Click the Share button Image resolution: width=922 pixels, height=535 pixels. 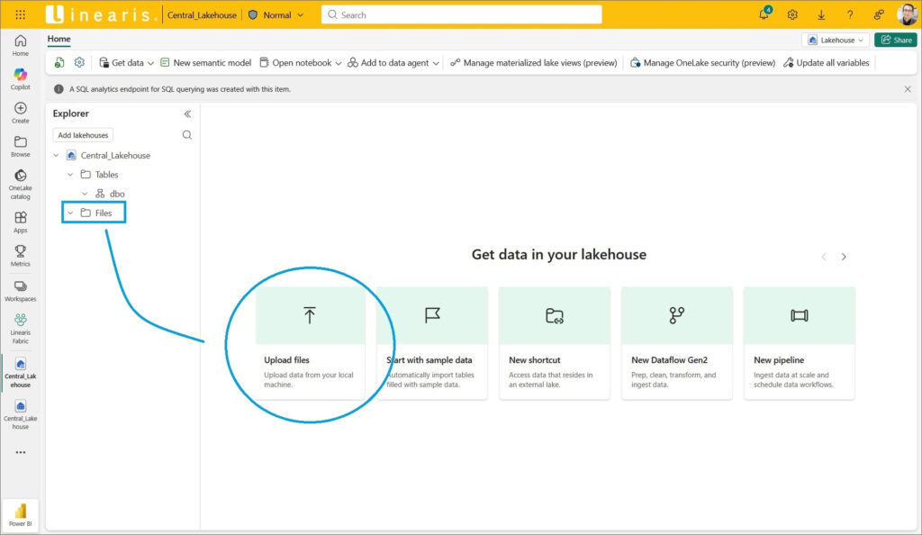[895, 40]
